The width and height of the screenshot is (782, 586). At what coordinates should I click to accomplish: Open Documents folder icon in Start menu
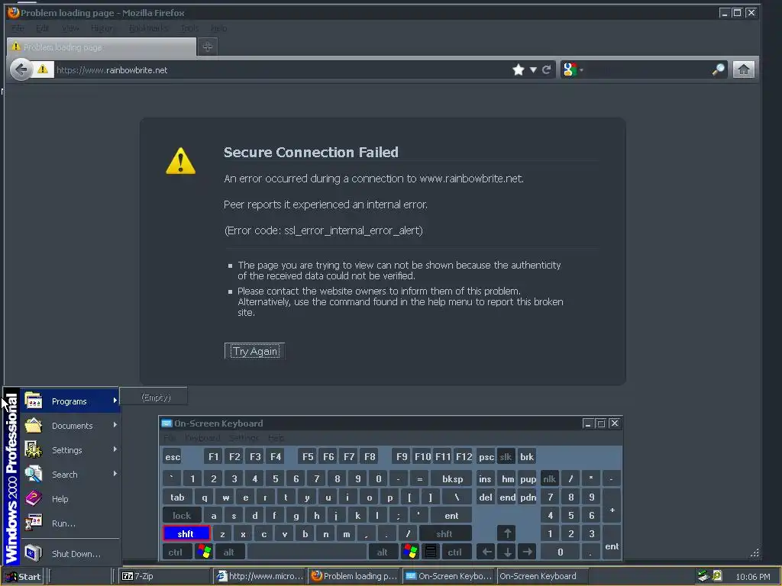(x=34, y=425)
